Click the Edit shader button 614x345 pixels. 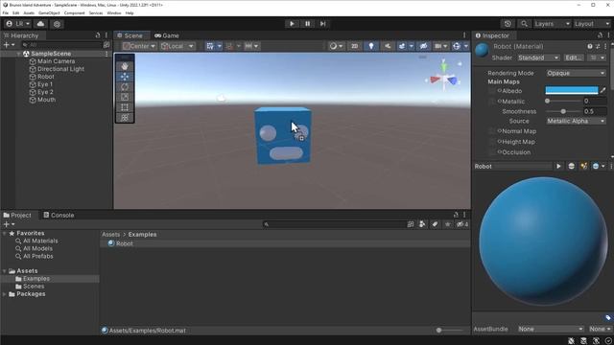point(574,57)
